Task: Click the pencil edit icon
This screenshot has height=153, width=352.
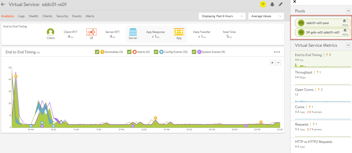Action: point(281,4)
